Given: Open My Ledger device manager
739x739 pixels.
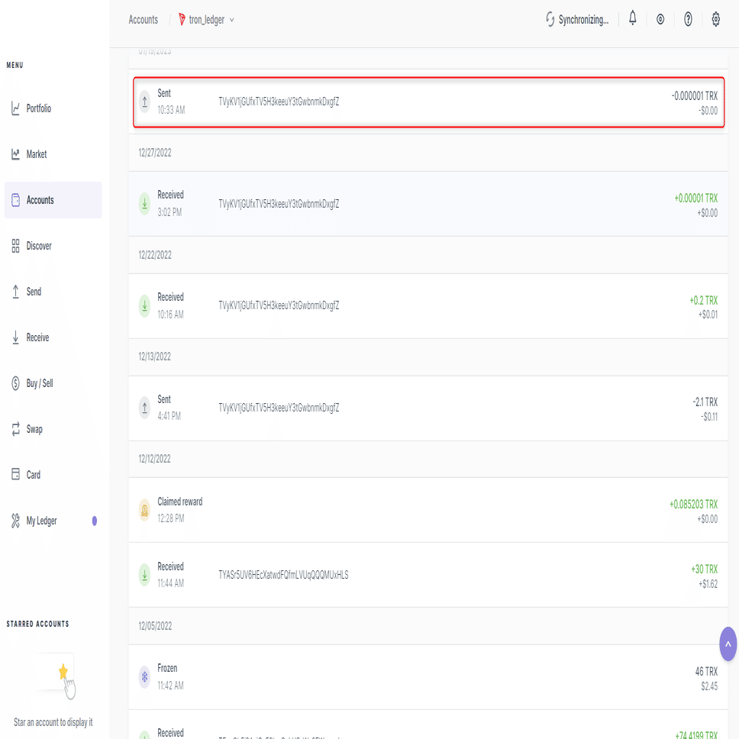Looking at the screenshot, I should click(41, 521).
